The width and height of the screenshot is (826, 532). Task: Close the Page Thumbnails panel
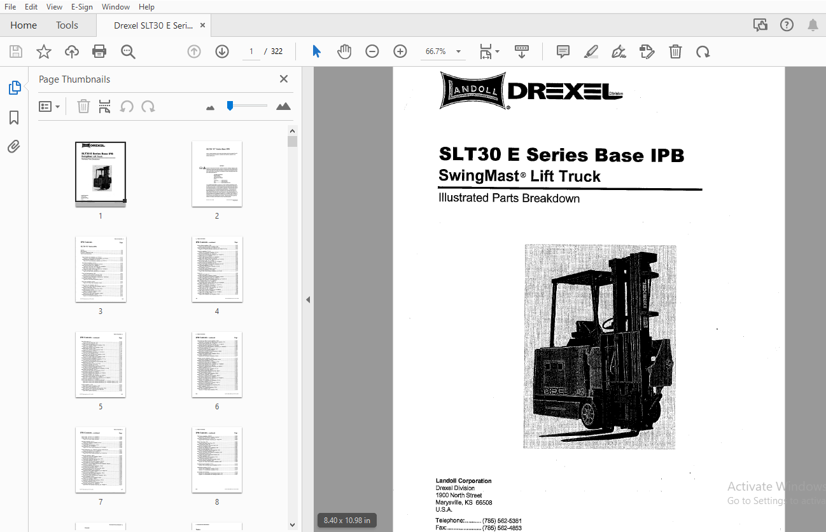(284, 79)
